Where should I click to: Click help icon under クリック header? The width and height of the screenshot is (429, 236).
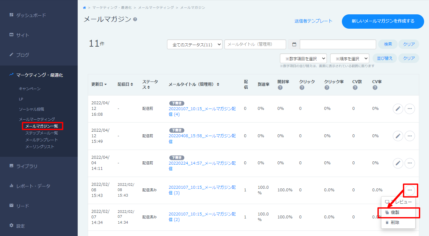(x=302, y=88)
